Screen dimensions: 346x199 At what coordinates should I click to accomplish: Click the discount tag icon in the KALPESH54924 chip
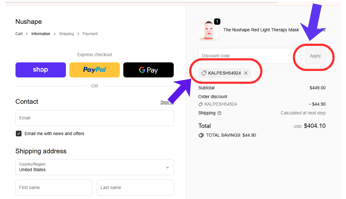point(204,73)
